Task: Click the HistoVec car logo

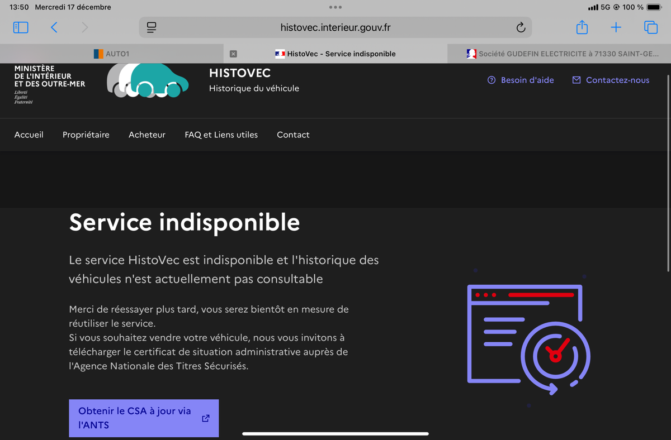Action: [x=148, y=81]
